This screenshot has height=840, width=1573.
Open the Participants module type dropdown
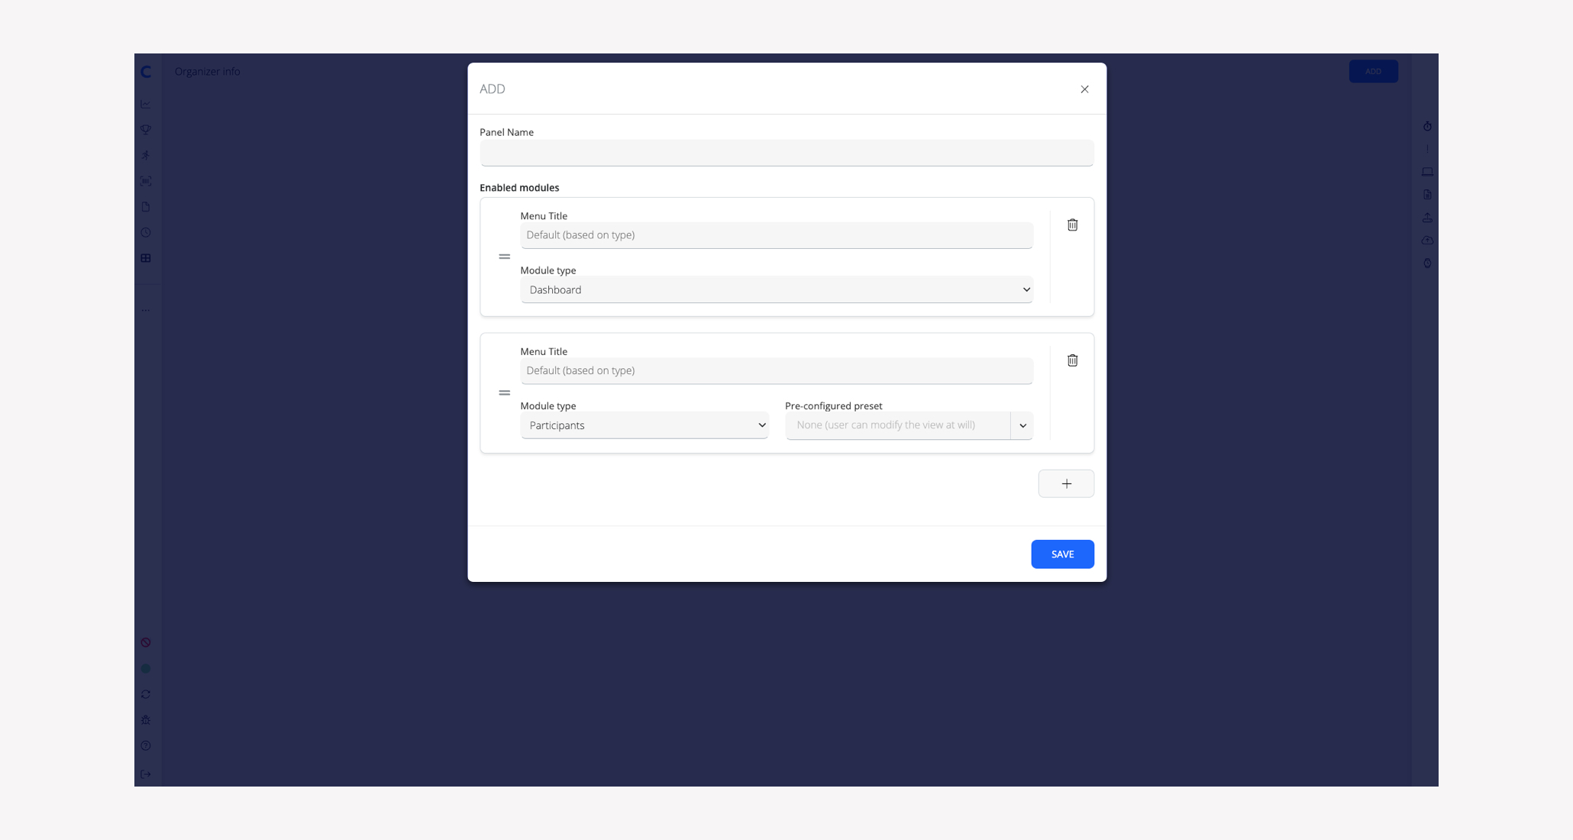644,425
